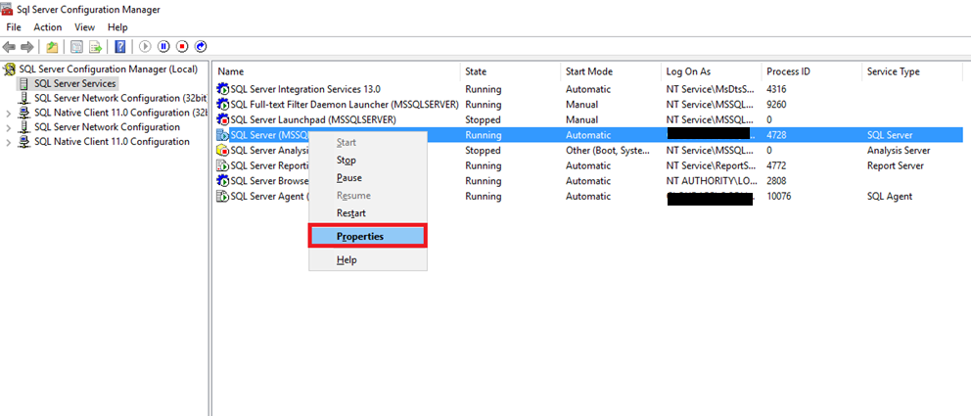971x416 pixels.
Task: Click the SQL Server Integration Services 13.0 icon
Action: (x=222, y=89)
